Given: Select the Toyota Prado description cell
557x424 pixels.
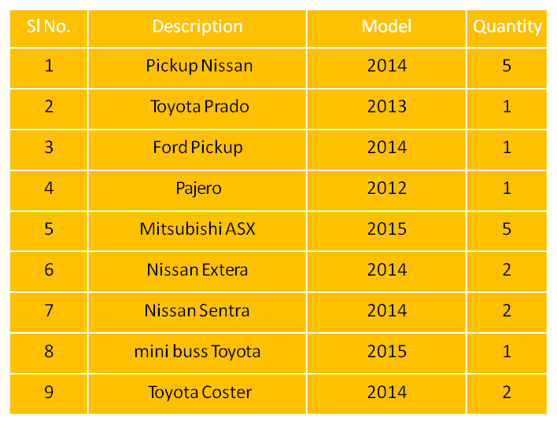Looking at the screenshot, I should [197, 109].
